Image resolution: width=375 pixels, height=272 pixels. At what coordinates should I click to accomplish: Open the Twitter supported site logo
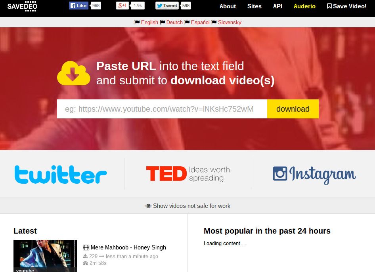pyautogui.click(x=60, y=174)
